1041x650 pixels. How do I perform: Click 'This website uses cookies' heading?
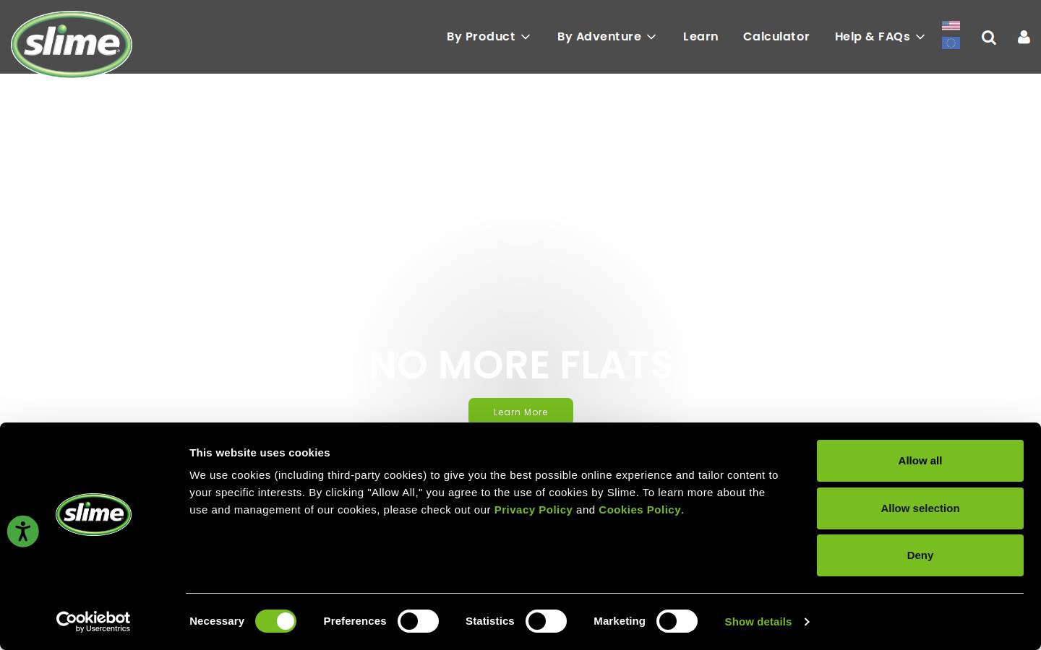[x=260, y=453]
